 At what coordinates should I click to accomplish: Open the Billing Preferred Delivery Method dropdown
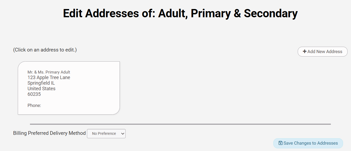(x=106, y=133)
